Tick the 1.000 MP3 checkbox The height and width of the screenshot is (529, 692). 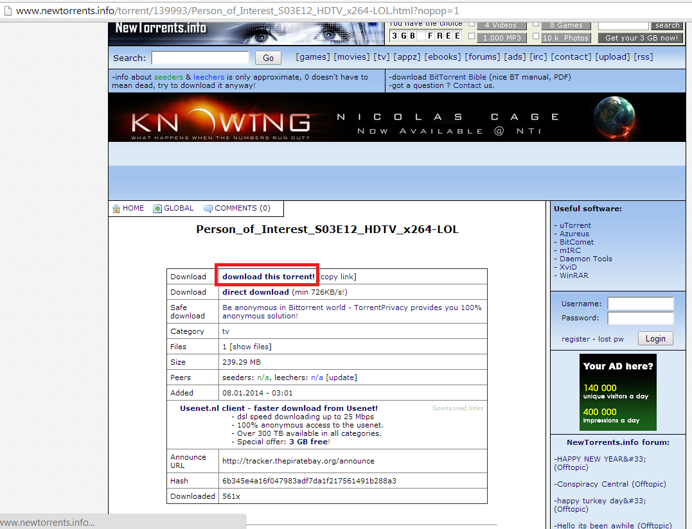point(472,37)
